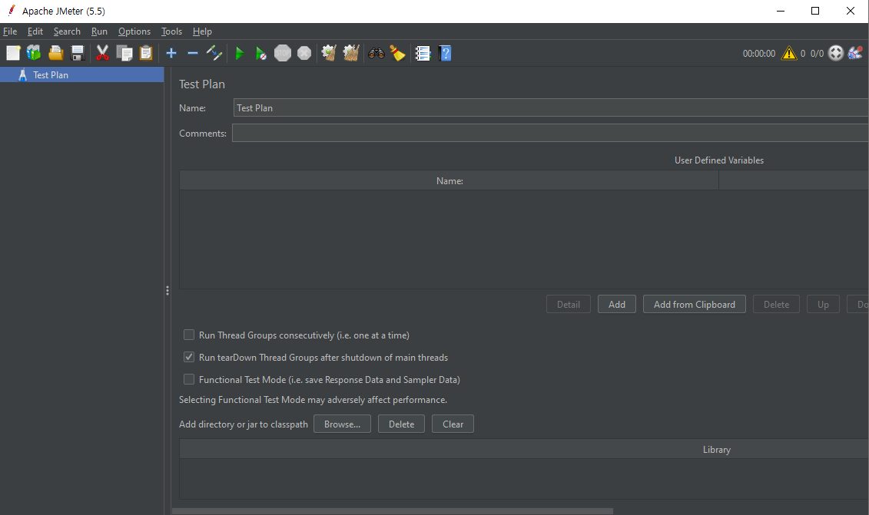Click the remote engines icon in the toolbar's right corner

(856, 53)
